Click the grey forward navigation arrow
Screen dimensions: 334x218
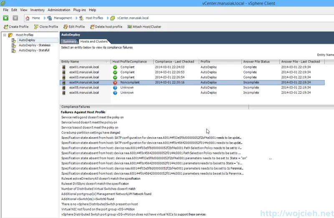pos(15,18)
